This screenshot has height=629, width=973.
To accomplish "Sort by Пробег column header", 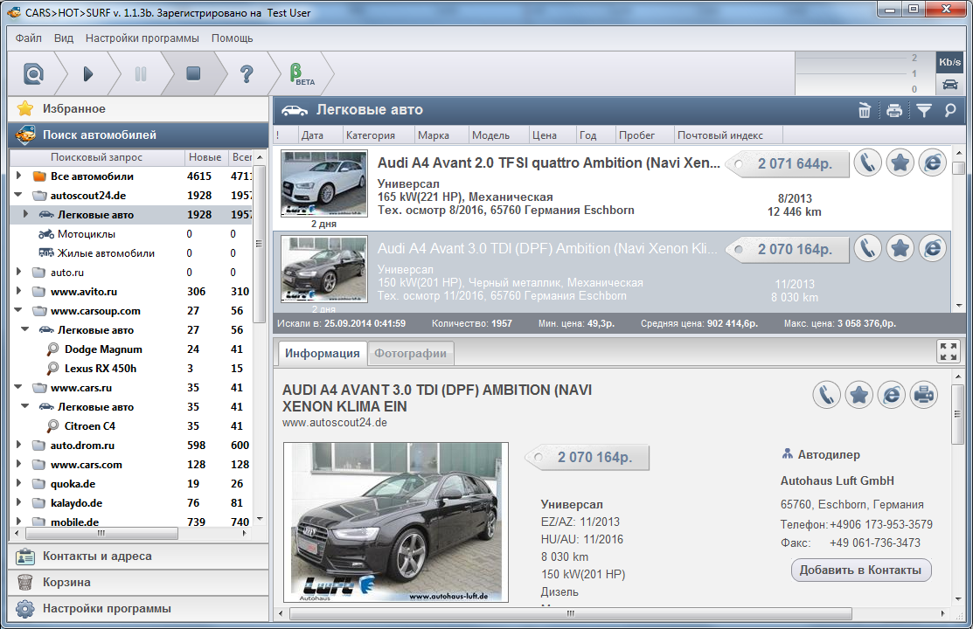I will 643,135.
